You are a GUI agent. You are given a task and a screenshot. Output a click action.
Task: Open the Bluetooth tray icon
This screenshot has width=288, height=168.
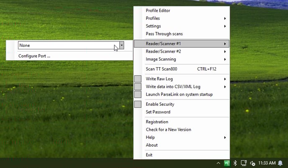click(x=235, y=163)
